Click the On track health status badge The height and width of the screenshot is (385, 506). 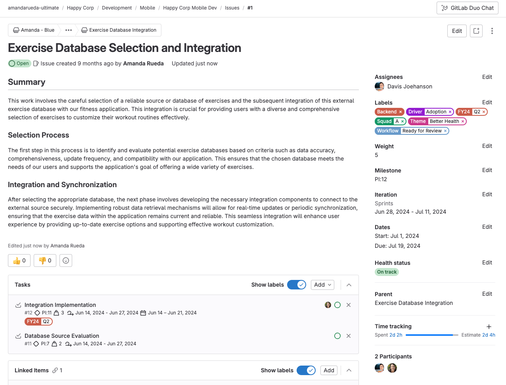click(x=387, y=272)
